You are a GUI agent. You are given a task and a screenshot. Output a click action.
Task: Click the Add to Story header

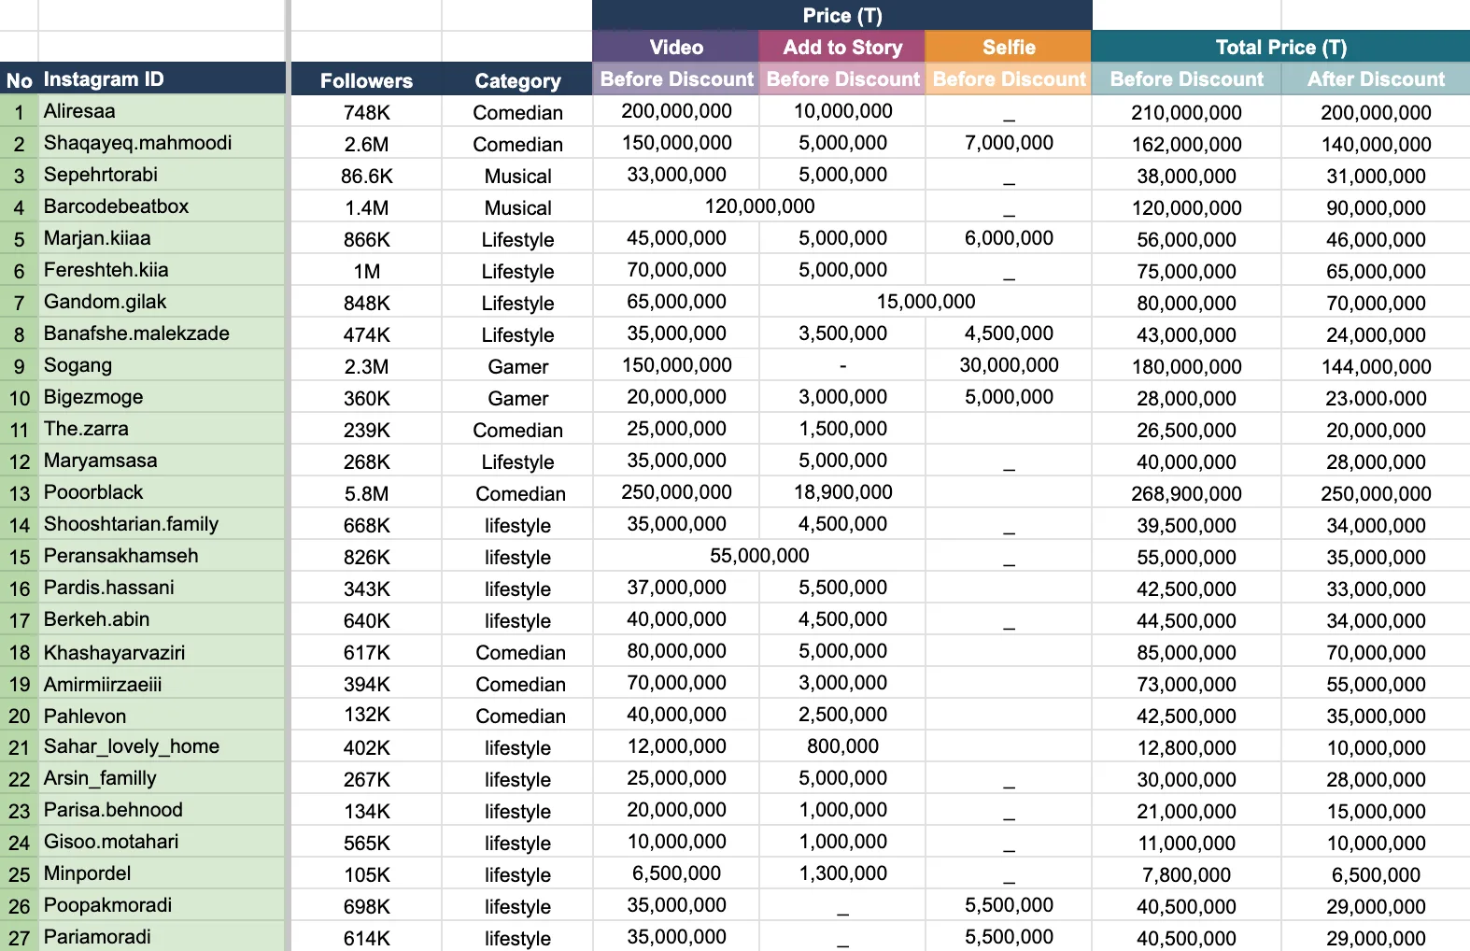click(x=842, y=47)
